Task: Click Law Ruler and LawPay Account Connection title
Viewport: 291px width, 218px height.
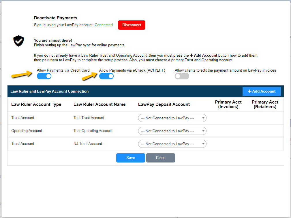Action: tap(50, 91)
